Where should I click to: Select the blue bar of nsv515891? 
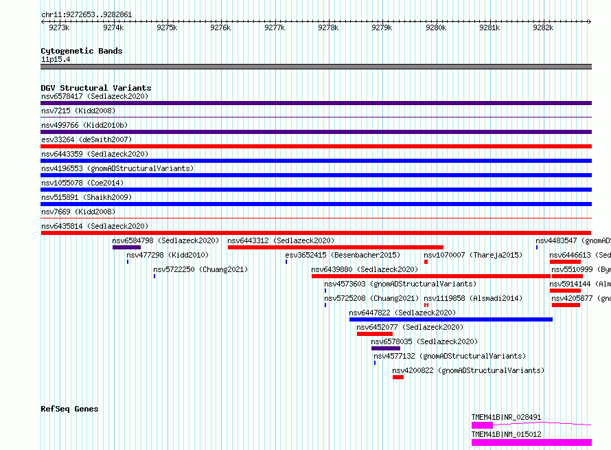click(316, 204)
